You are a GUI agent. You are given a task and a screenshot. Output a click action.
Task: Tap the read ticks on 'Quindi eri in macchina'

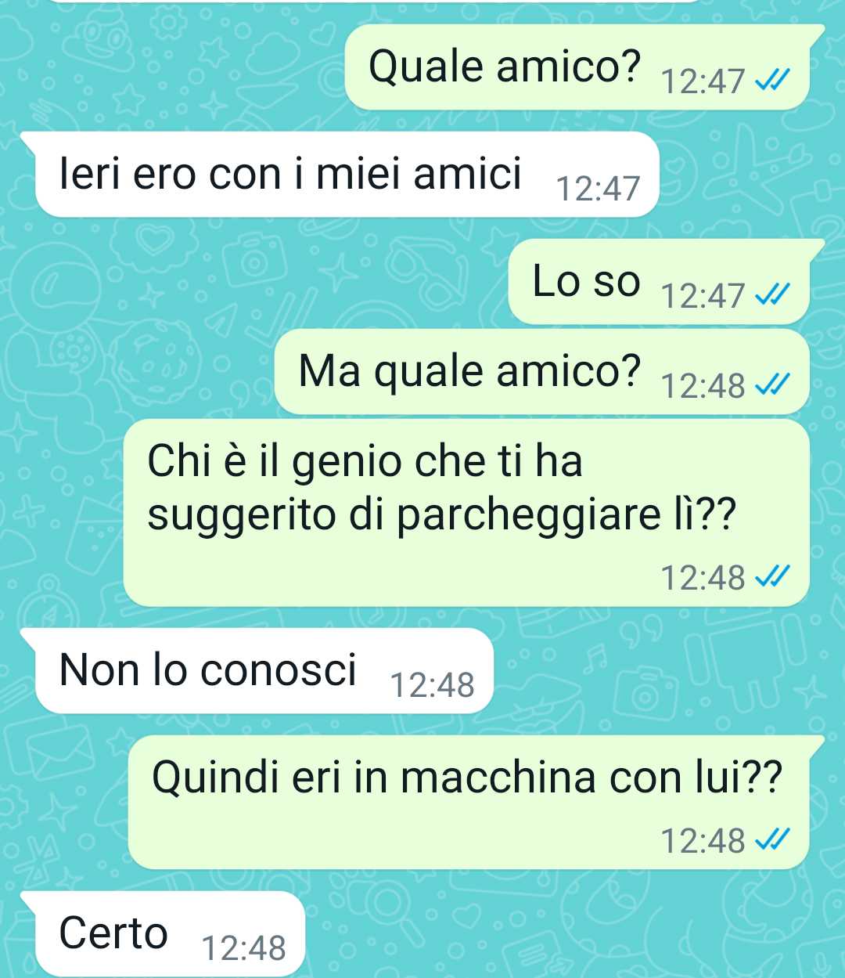pyautogui.click(x=773, y=840)
